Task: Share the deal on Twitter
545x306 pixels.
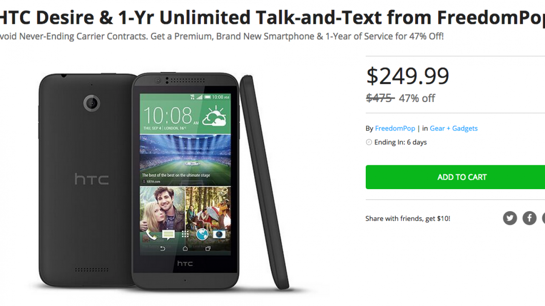Action: click(510, 218)
